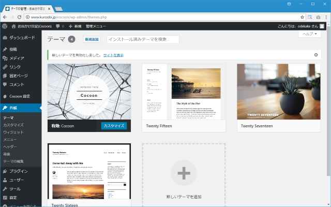Open 投稿 in the sidebar
This screenshot has height=207, width=331.
coord(21,50)
